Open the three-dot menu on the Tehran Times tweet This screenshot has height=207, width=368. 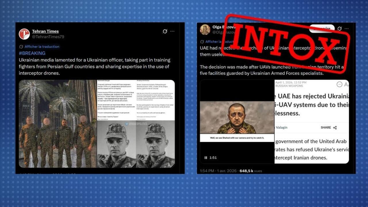172,31
